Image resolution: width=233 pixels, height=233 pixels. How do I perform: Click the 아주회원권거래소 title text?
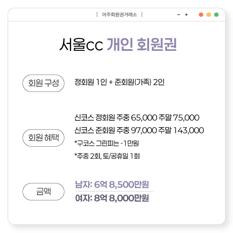pyautogui.click(x=119, y=15)
